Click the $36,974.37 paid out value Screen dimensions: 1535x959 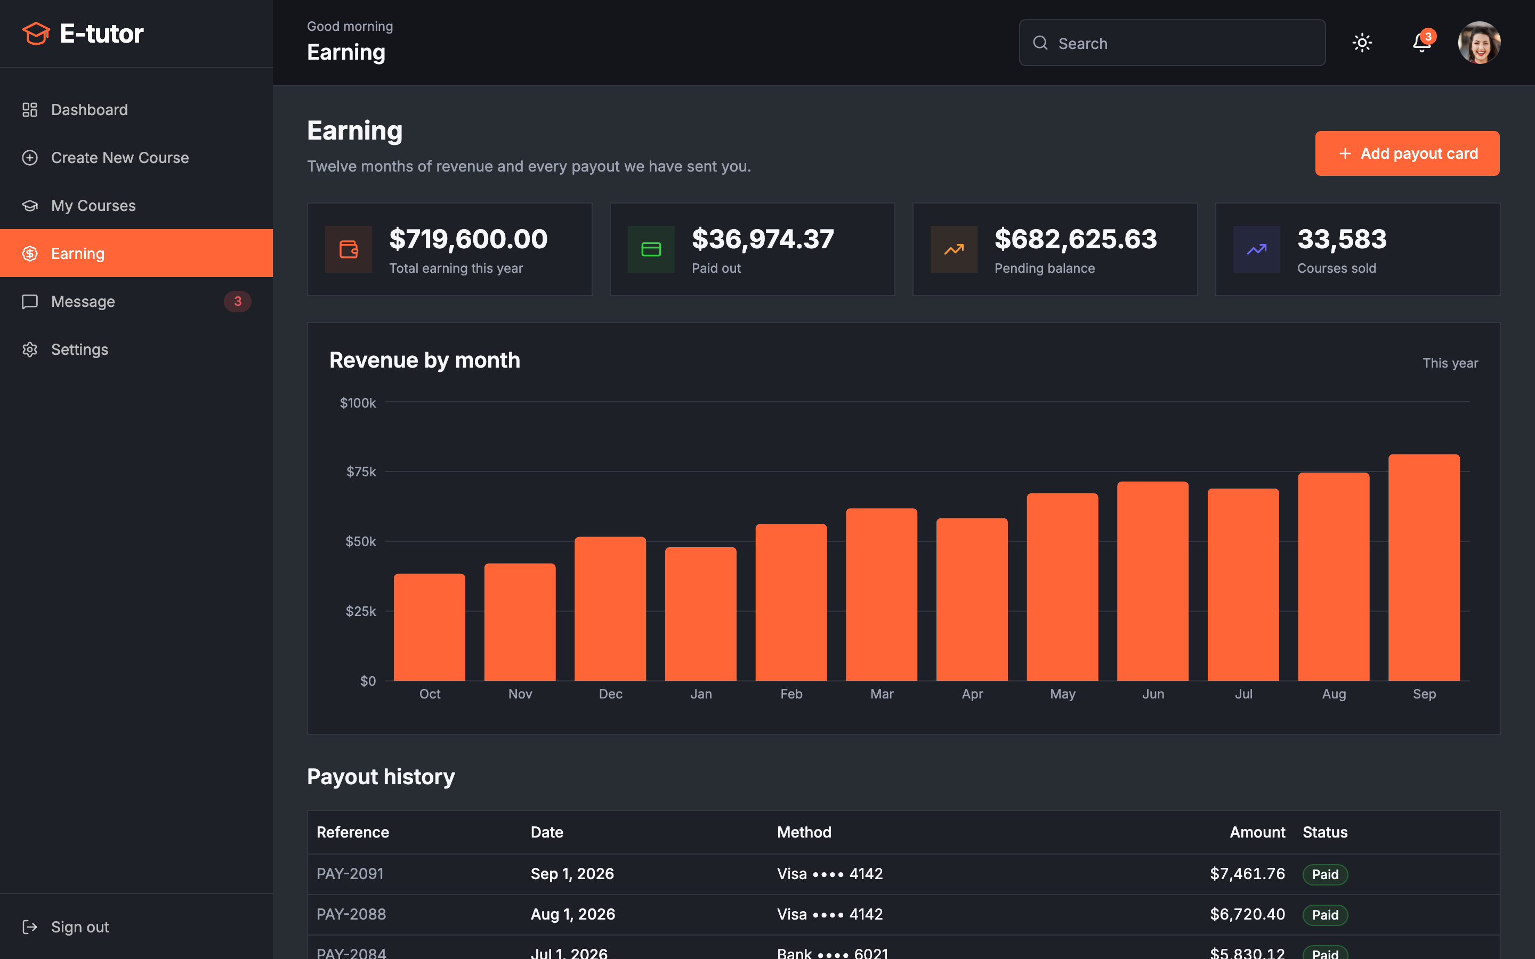coord(763,239)
